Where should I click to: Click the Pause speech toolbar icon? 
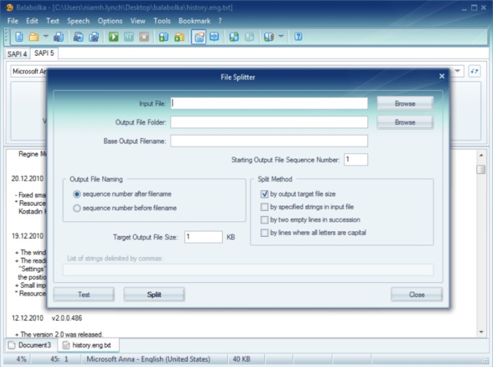point(129,37)
